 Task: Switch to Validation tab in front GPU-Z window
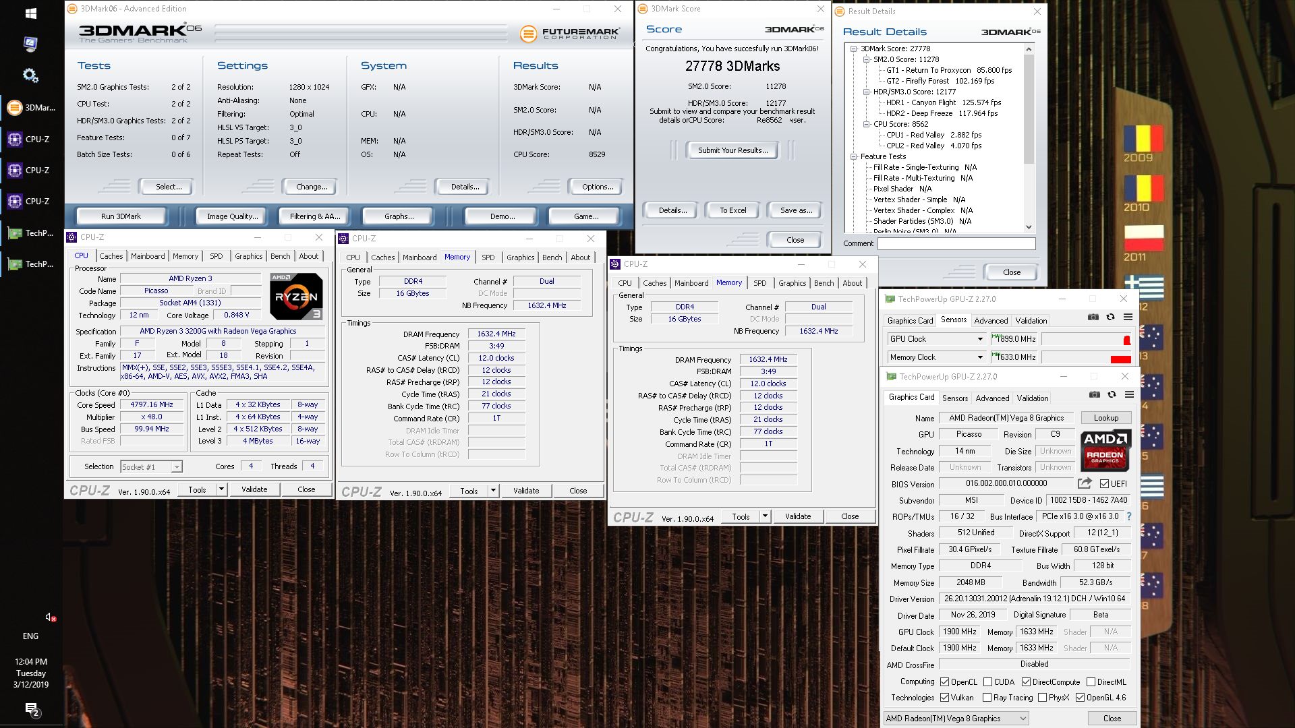[x=1033, y=398]
